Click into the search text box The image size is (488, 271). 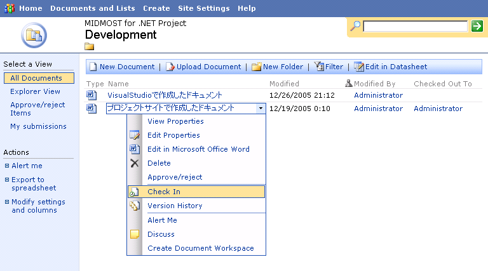click(415, 26)
